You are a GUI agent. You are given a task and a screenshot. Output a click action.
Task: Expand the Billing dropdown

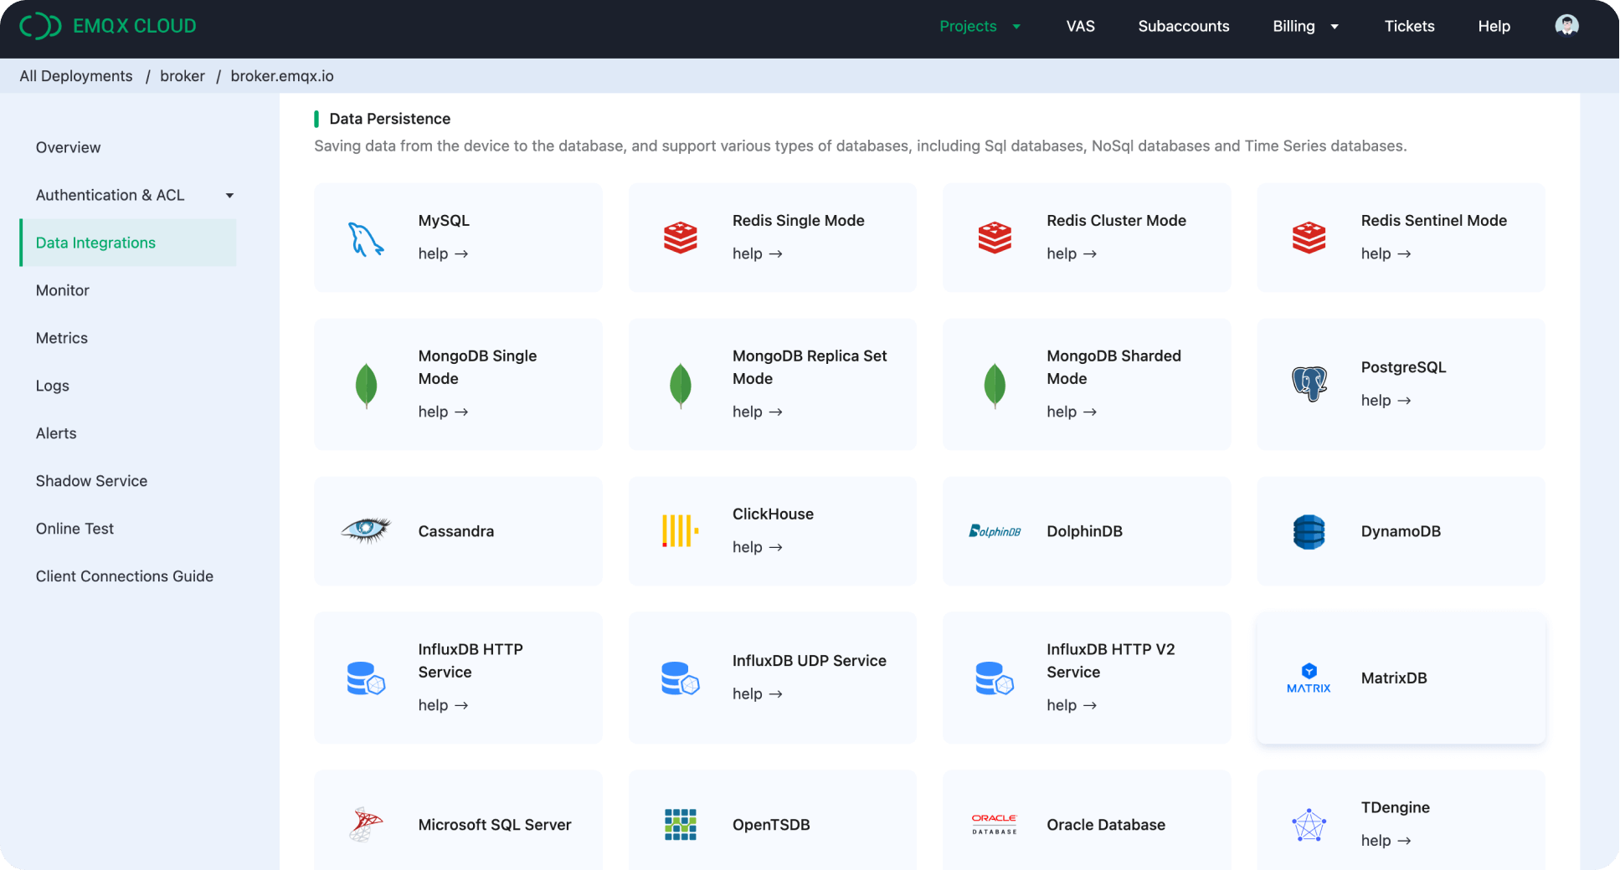click(x=1305, y=27)
